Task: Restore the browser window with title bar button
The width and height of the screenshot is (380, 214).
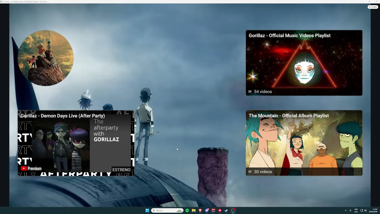Action: 369,1
